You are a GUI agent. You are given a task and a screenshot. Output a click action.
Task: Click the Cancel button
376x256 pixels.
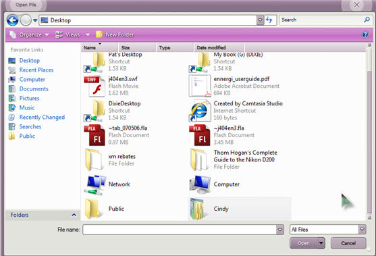coord(348,243)
